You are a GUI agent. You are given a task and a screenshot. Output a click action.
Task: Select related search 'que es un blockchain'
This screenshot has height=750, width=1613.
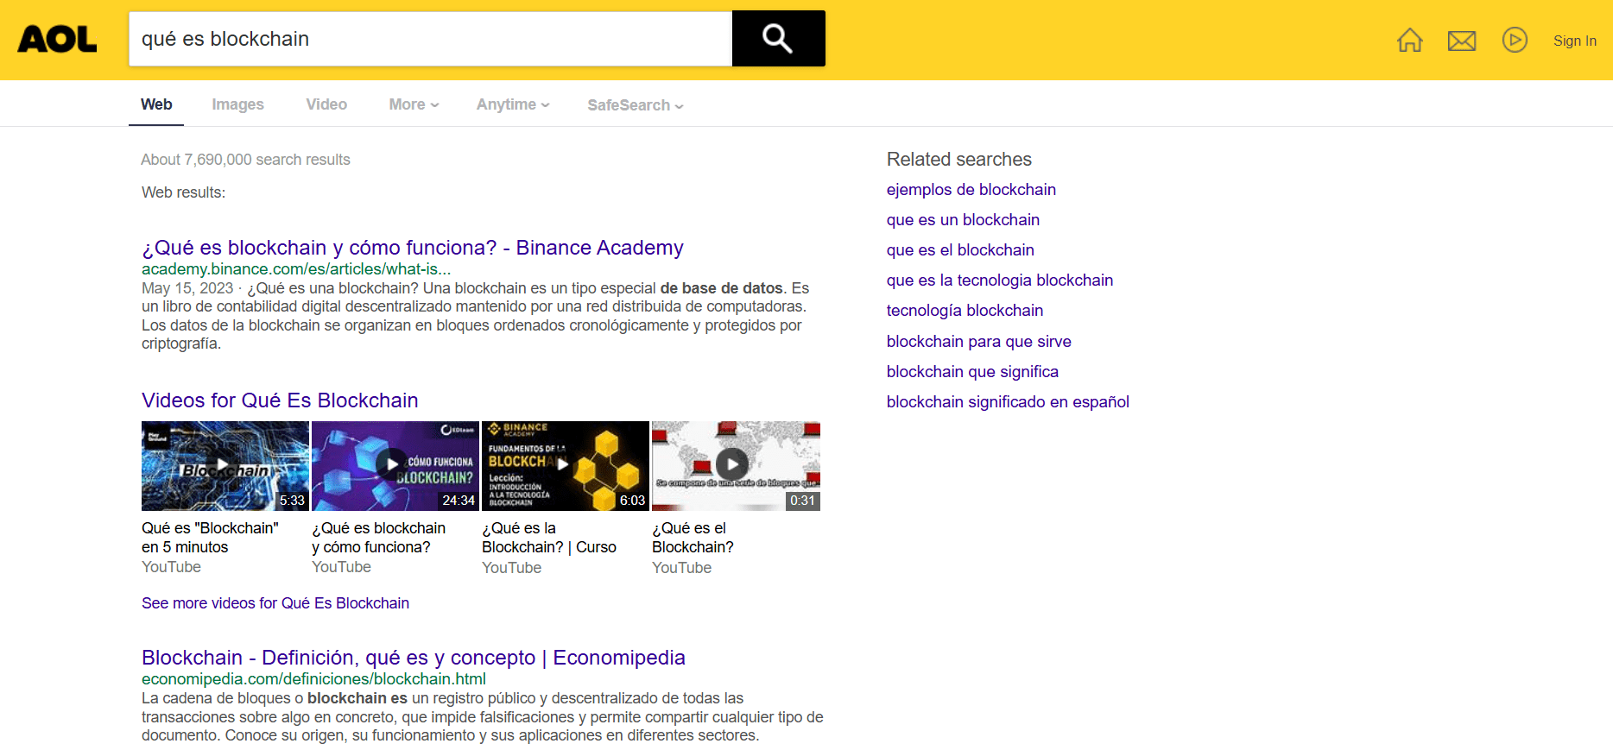tap(963, 220)
